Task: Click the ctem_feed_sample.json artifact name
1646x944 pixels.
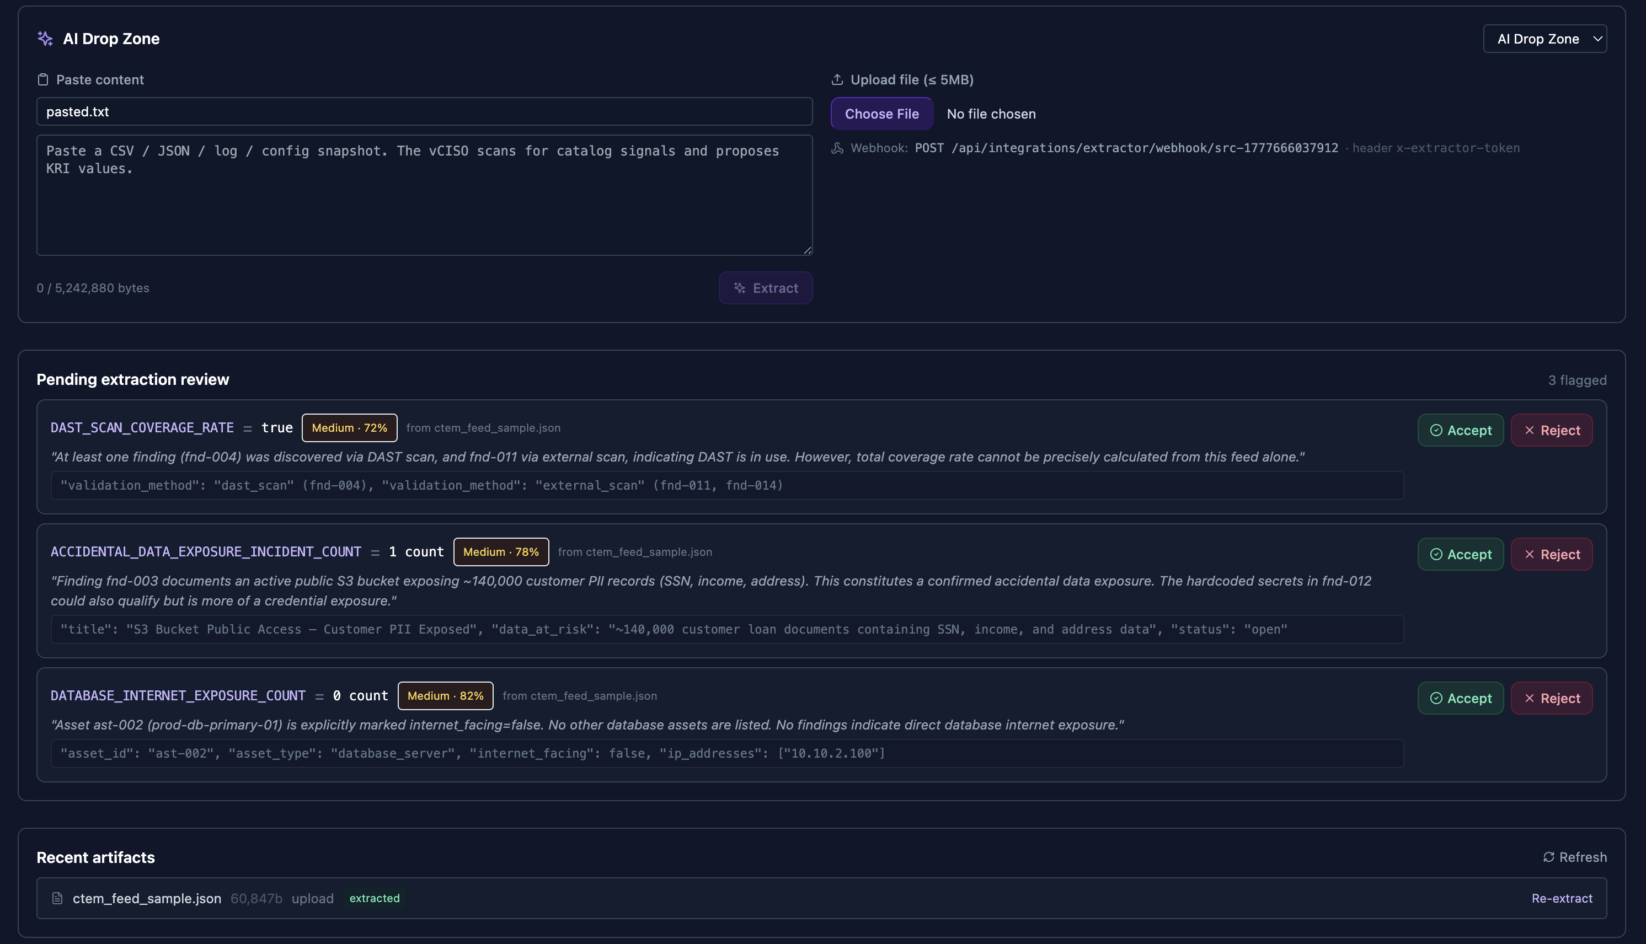Action: click(x=147, y=899)
